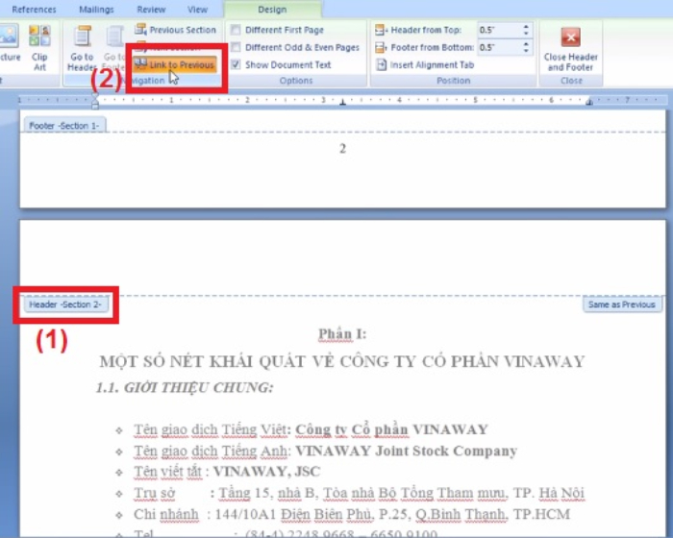Click the Same as Previous tag
The height and width of the screenshot is (538, 673).
coord(621,305)
